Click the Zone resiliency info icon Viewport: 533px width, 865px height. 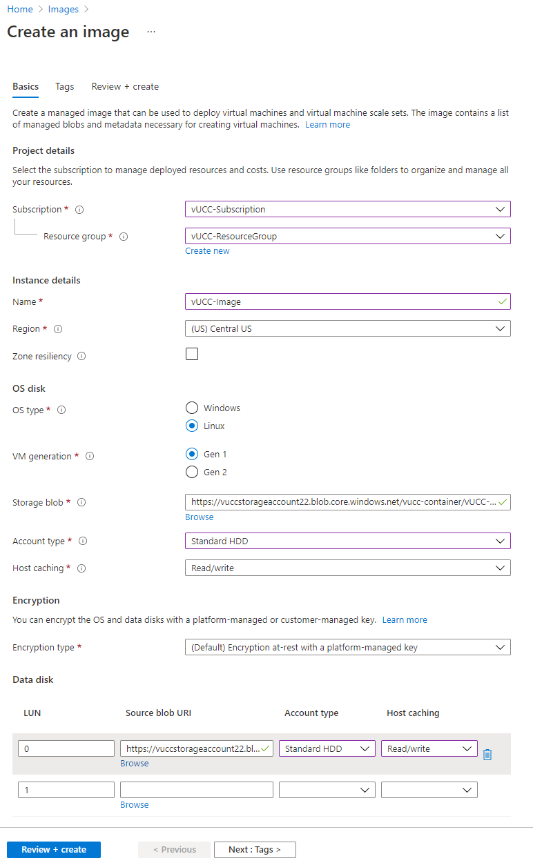[x=81, y=357]
